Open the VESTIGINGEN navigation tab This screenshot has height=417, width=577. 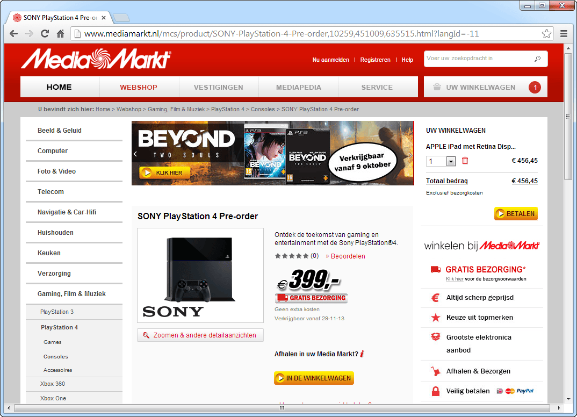(219, 87)
